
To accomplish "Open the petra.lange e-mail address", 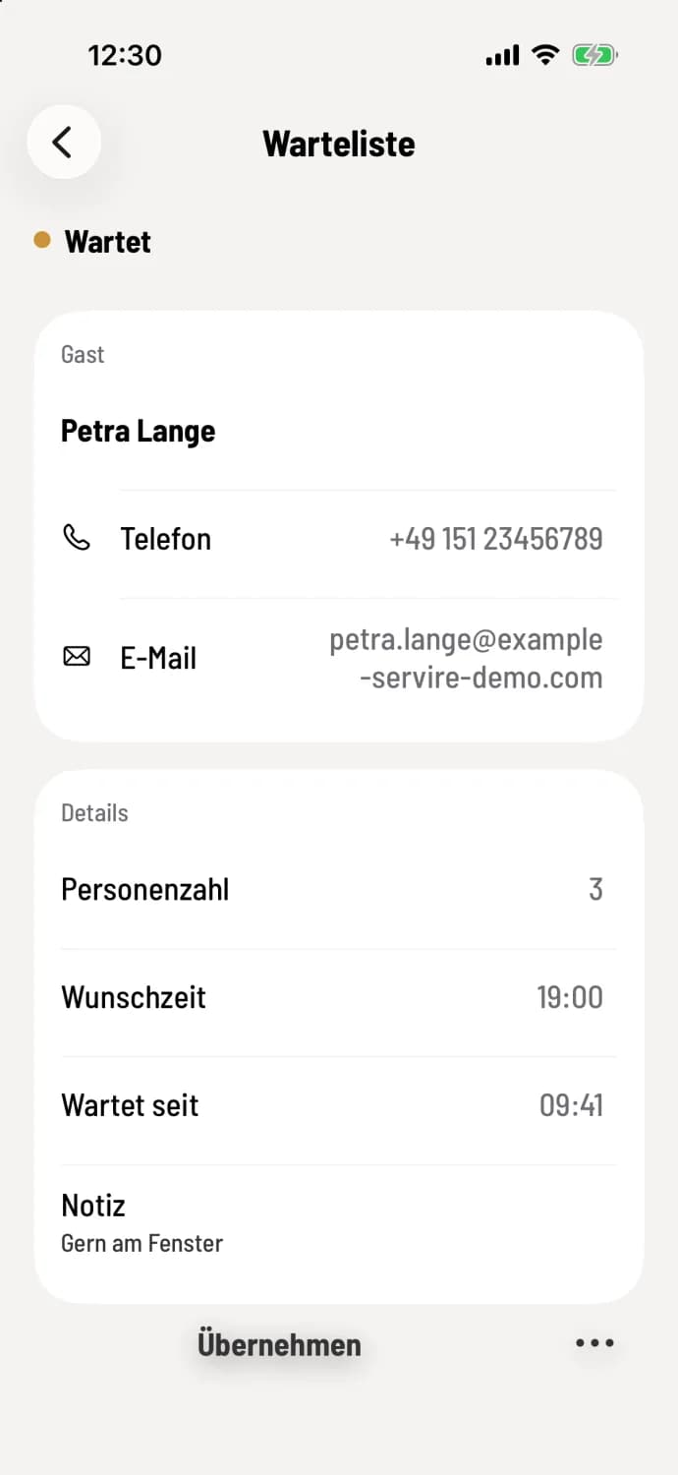I will click(466, 658).
